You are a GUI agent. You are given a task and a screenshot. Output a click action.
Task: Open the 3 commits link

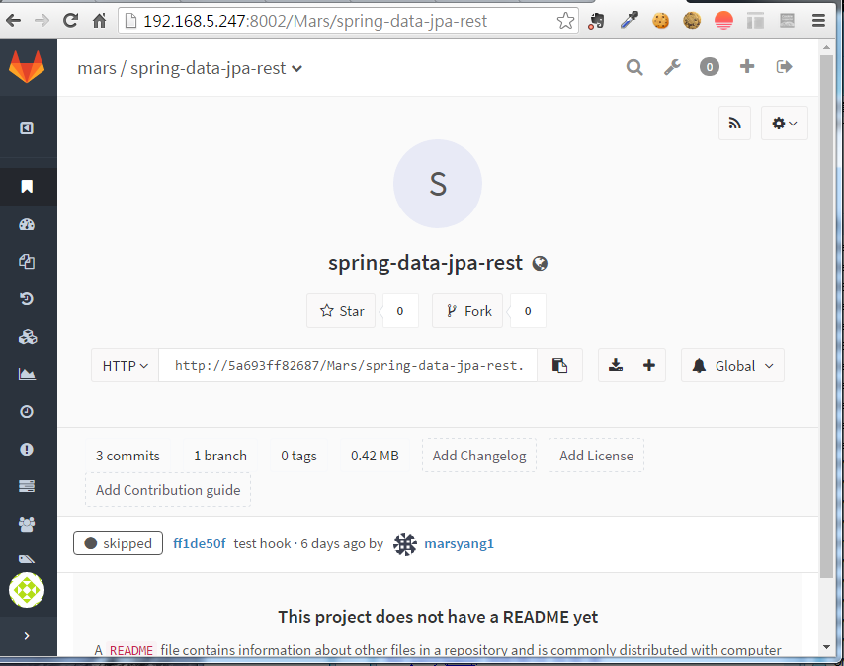pyautogui.click(x=128, y=456)
